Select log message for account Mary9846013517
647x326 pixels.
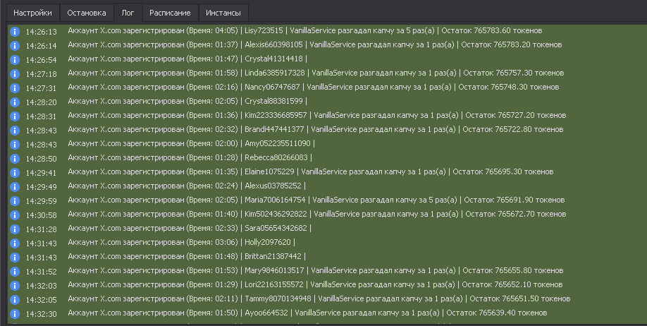pos(315,271)
